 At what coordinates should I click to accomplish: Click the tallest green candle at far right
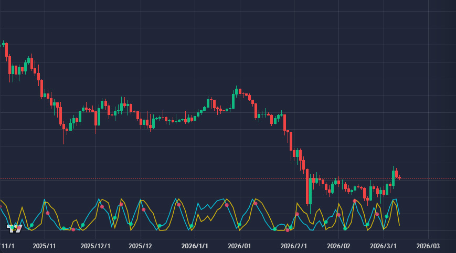[393, 176]
